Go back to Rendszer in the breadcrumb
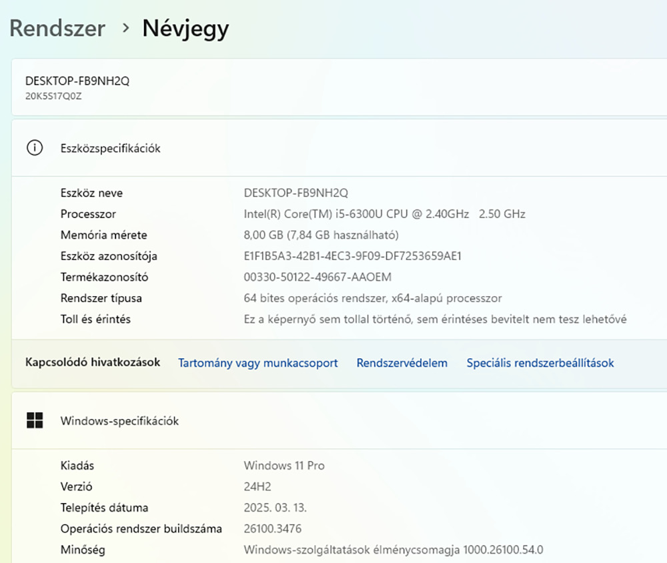Screen dimensions: 667x563 [57, 29]
